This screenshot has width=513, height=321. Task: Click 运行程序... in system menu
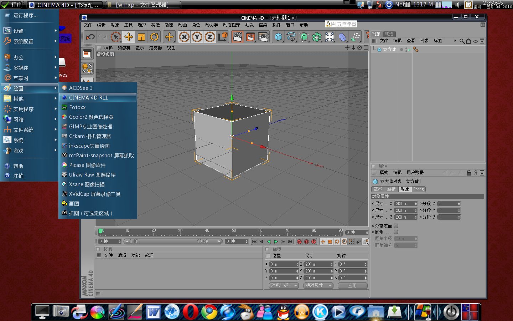point(26,15)
